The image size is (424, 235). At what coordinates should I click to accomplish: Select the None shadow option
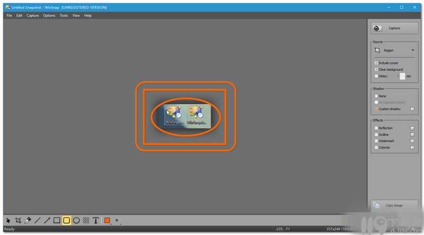376,96
